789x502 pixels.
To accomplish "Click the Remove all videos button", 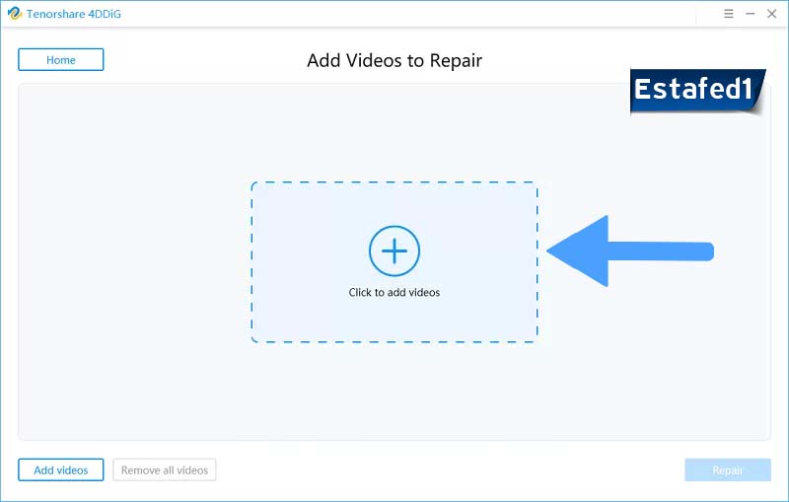I will 165,470.
